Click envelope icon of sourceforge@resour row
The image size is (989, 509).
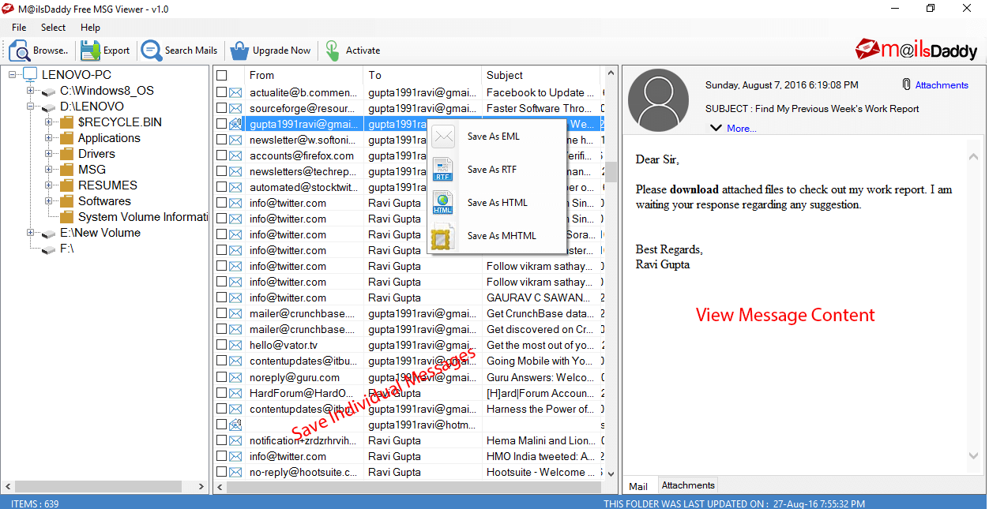click(235, 108)
